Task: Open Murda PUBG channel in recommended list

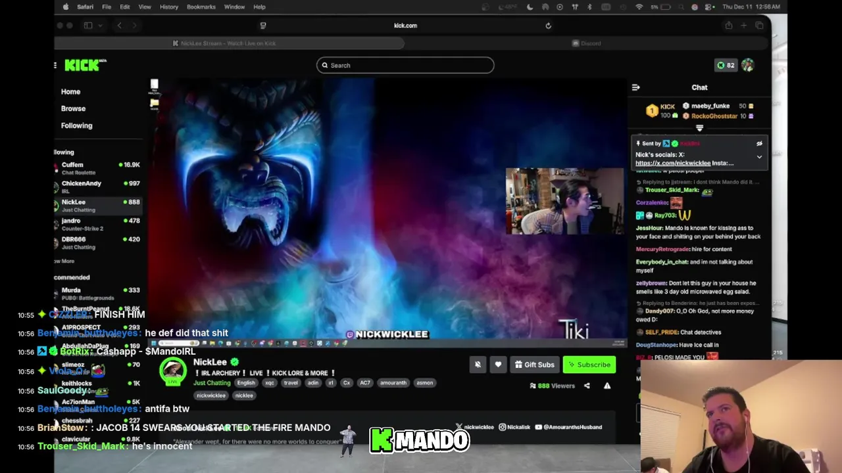Action: [x=97, y=294]
